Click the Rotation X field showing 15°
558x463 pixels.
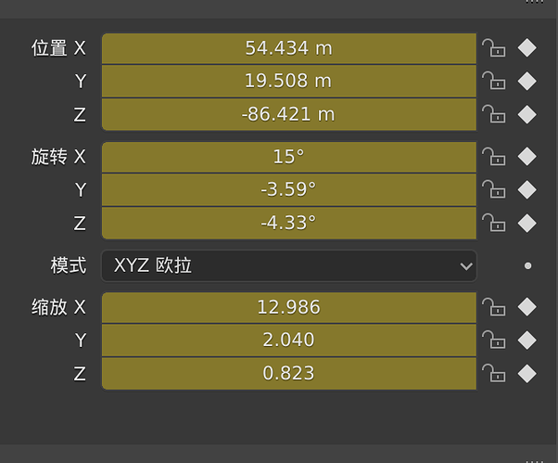pyautogui.click(x=288, y=157)
